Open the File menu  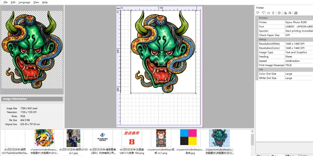[x=5, y=2]
